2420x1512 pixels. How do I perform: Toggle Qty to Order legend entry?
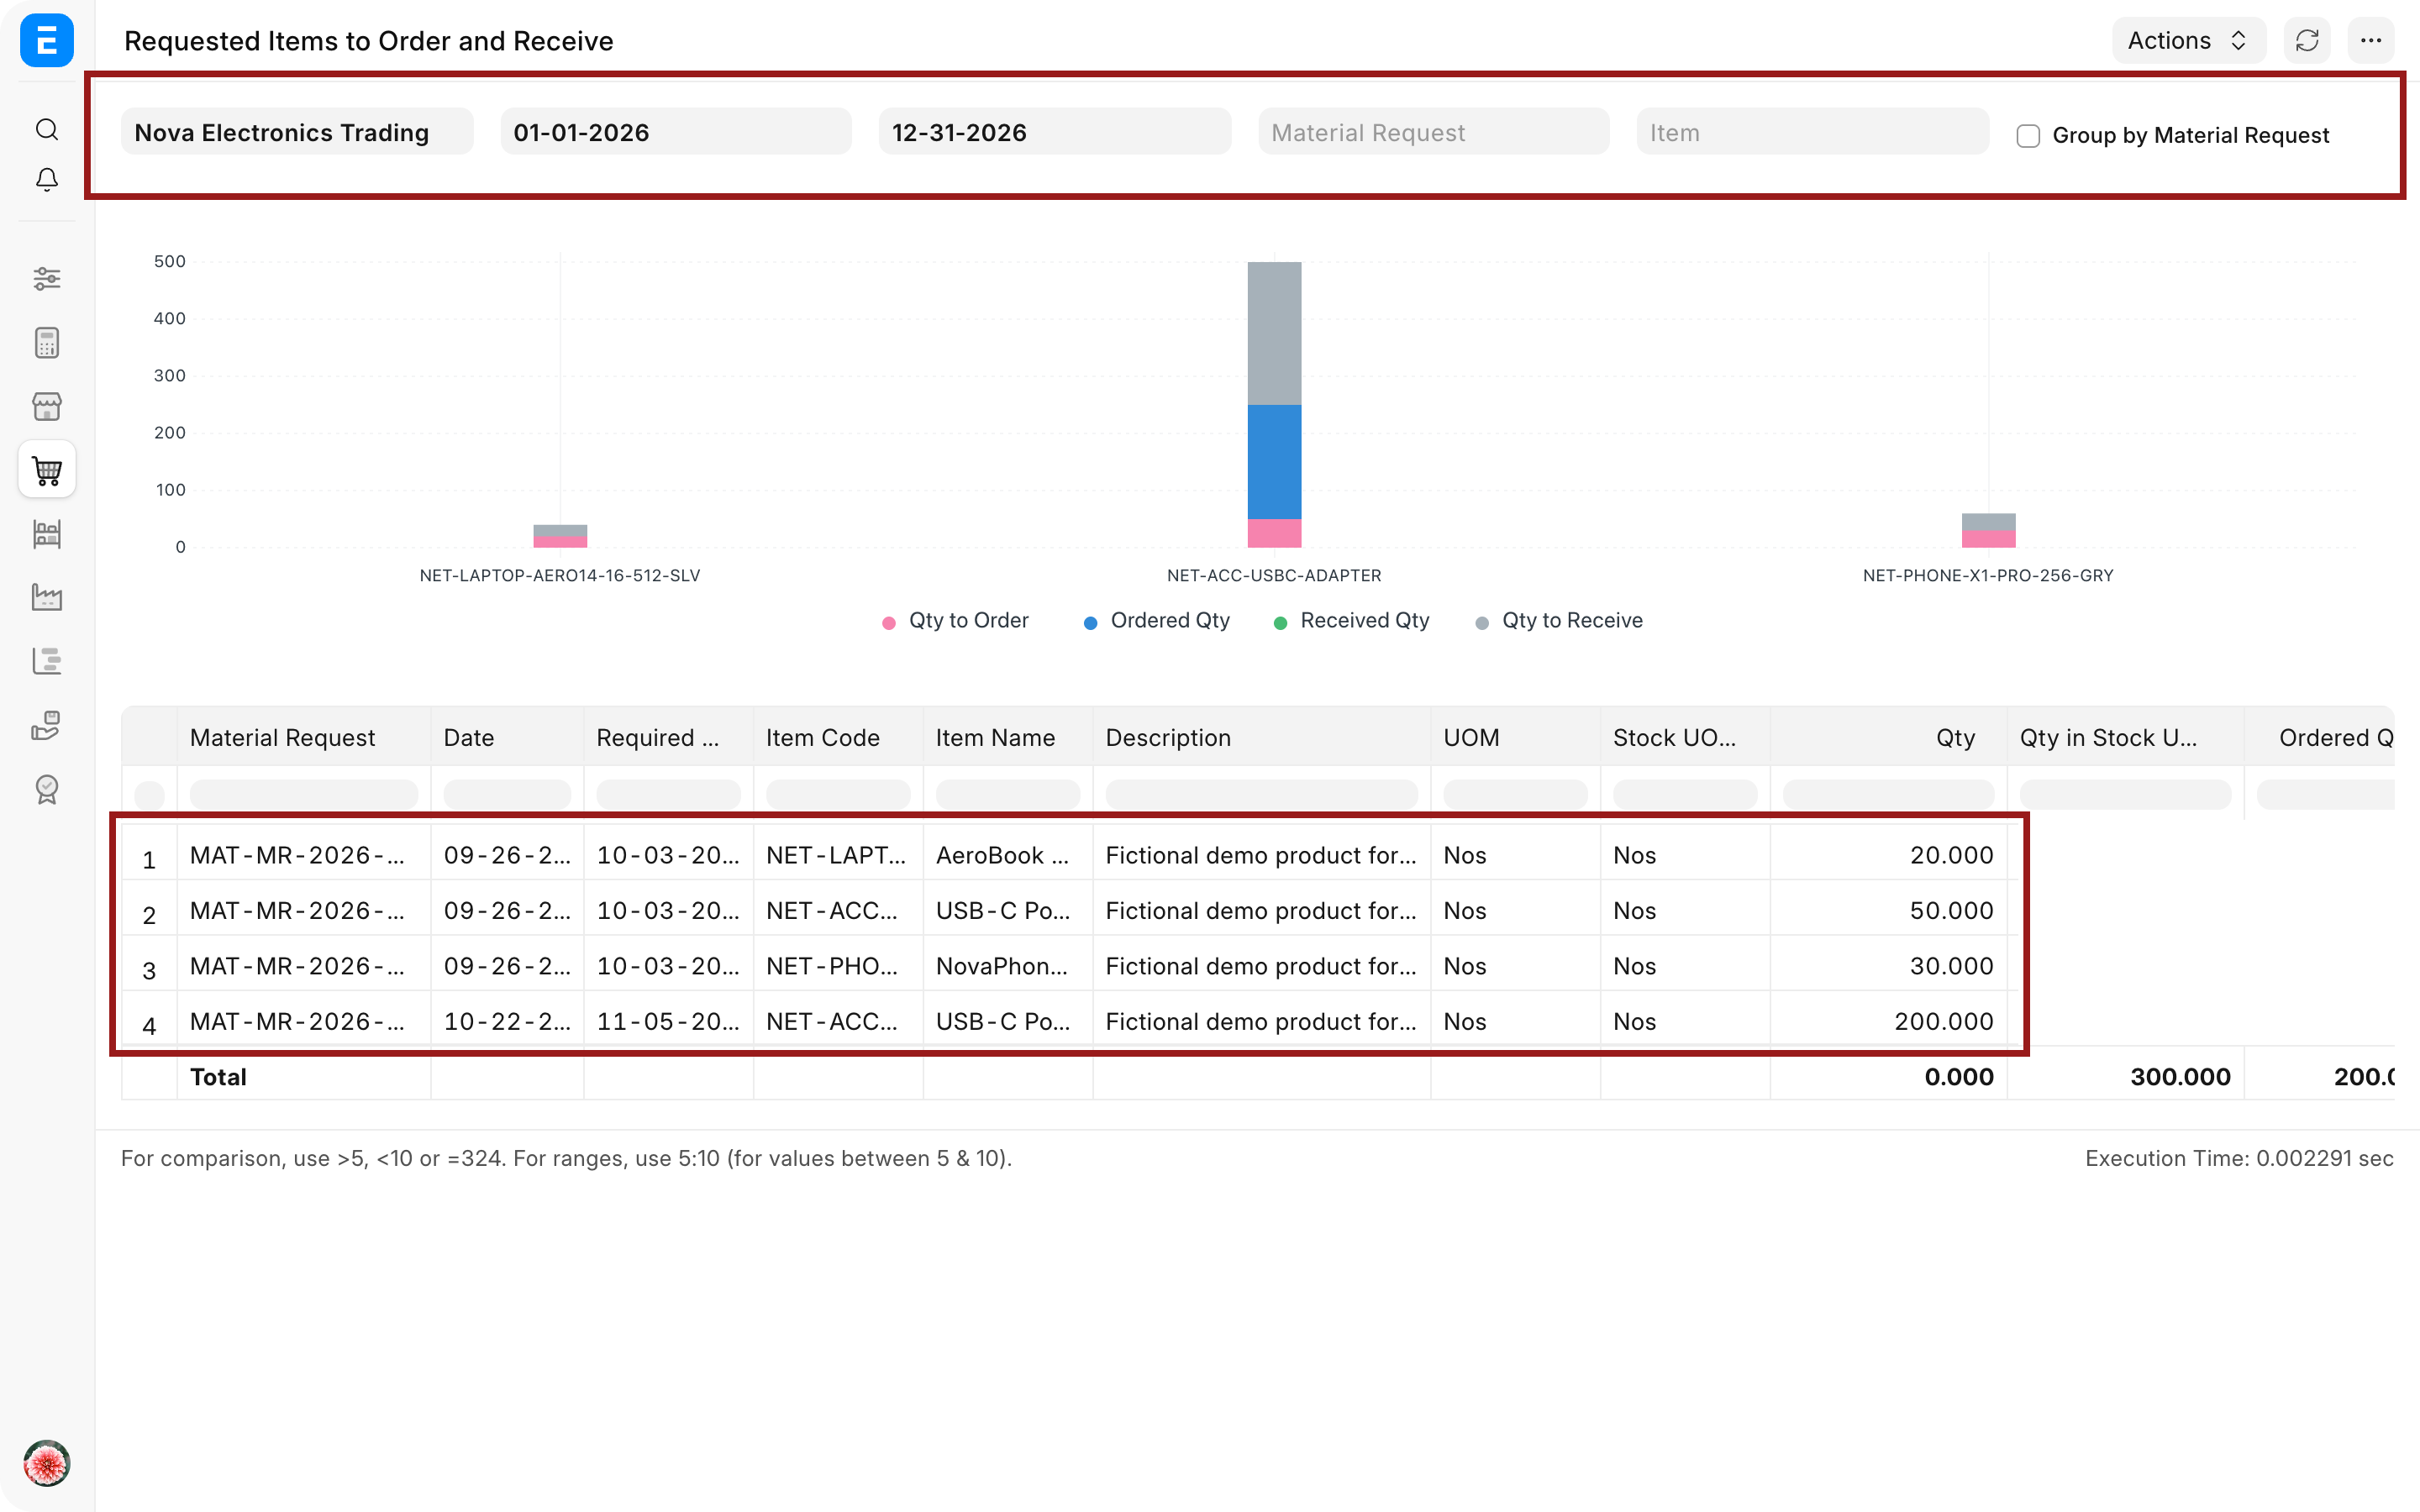tap(955, 621)
